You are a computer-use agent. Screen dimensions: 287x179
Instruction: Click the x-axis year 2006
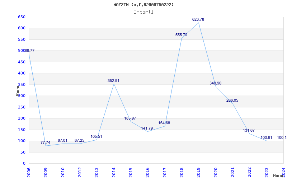click(29, 172)
